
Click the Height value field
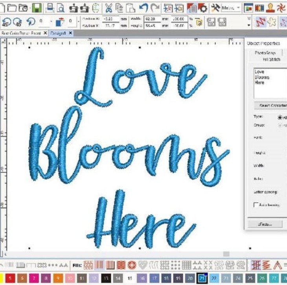pyautogui.click(x=152, y=26)
